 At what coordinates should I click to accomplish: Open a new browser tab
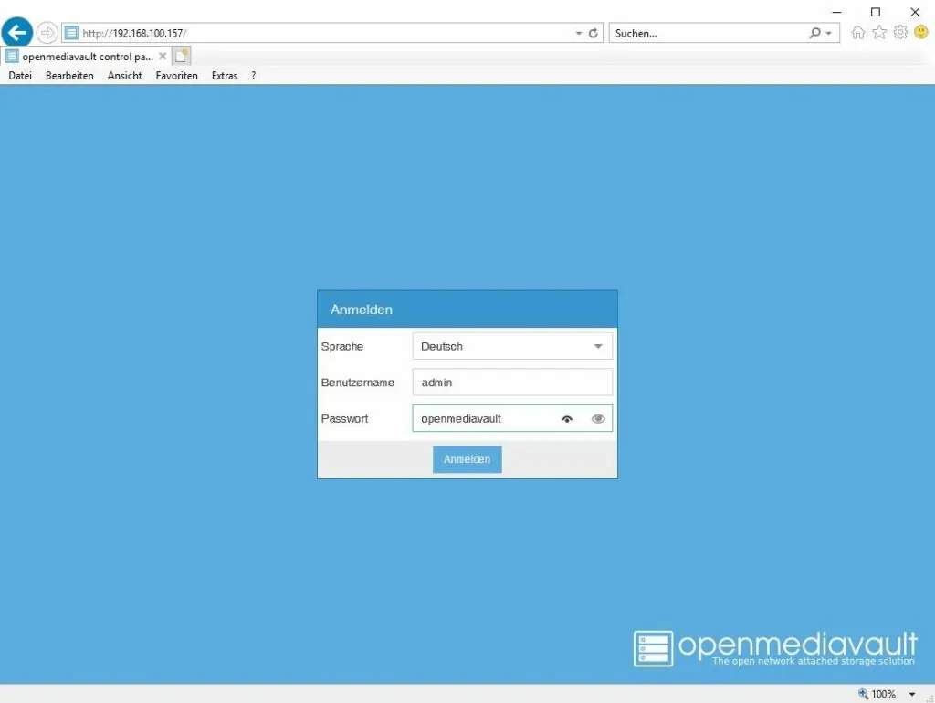click(x=182, y=56)
